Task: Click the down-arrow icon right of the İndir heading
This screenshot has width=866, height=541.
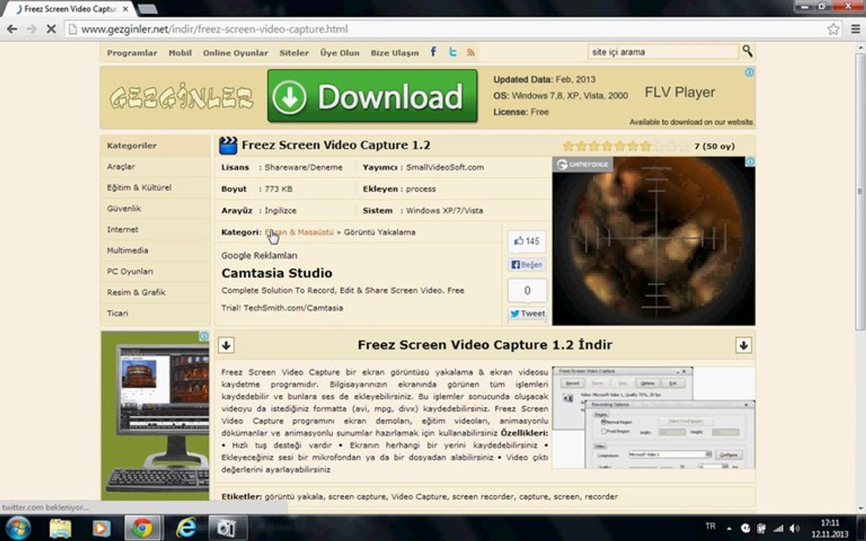Action: pyautogui.click(x=743, y=345)
